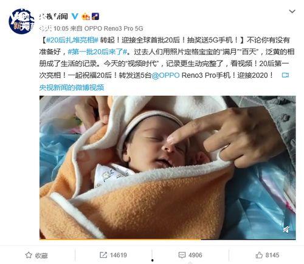Screen dimensions: 304x264
Task: Seek along the video progress bar
Action: (167, 239)
